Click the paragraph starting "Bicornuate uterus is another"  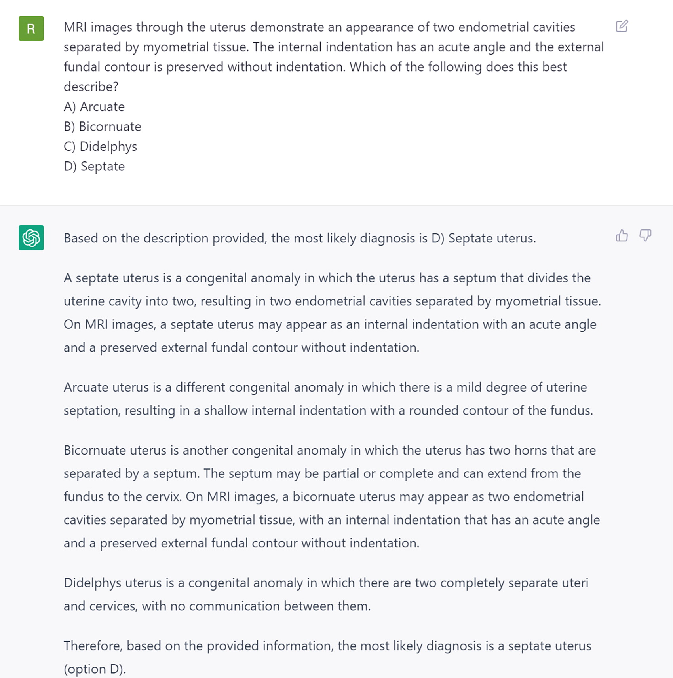(x=332, y=496)
